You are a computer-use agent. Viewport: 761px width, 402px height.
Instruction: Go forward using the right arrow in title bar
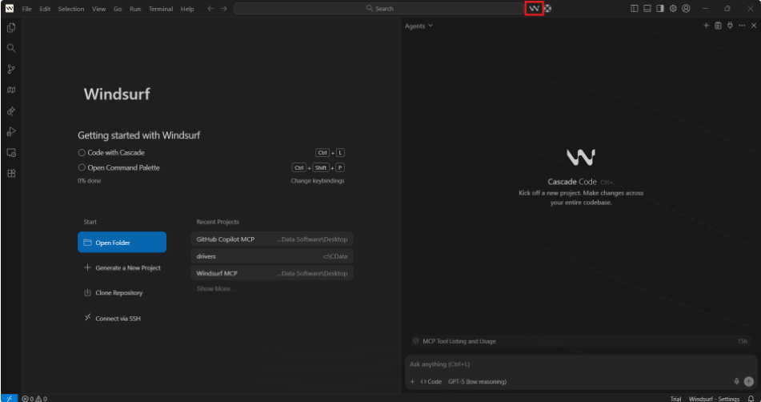point(224,9)
